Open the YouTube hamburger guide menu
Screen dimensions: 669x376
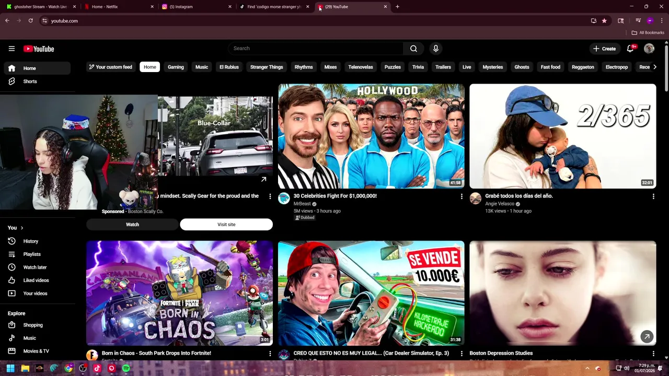coord(11,49)
